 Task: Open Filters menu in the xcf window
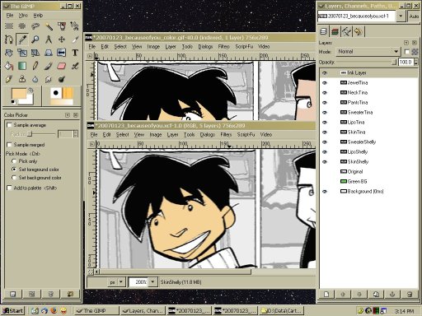226,134
